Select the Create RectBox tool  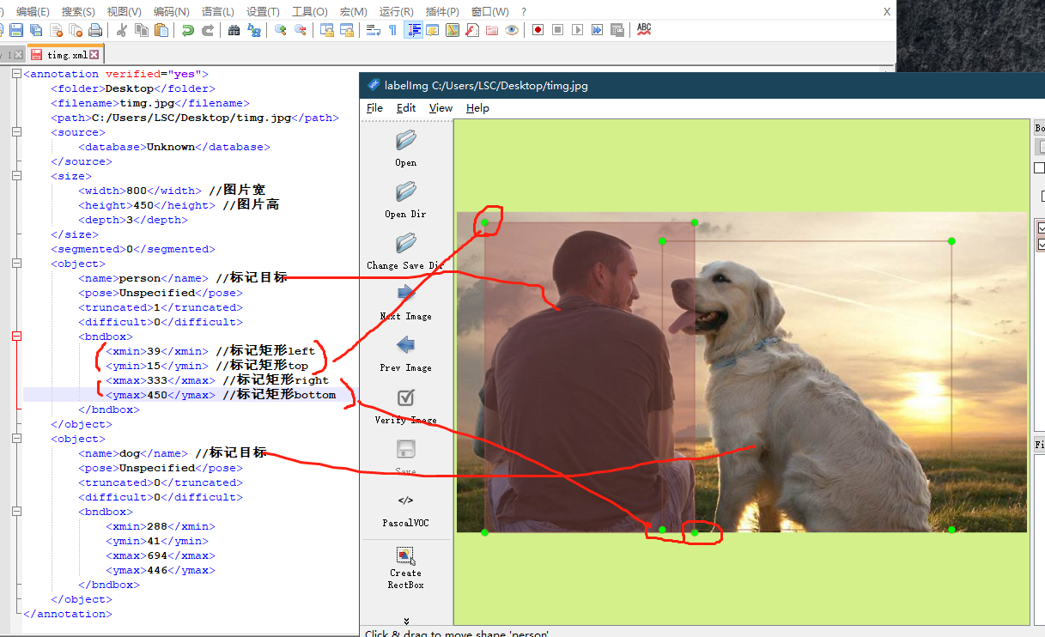(406, 568)
